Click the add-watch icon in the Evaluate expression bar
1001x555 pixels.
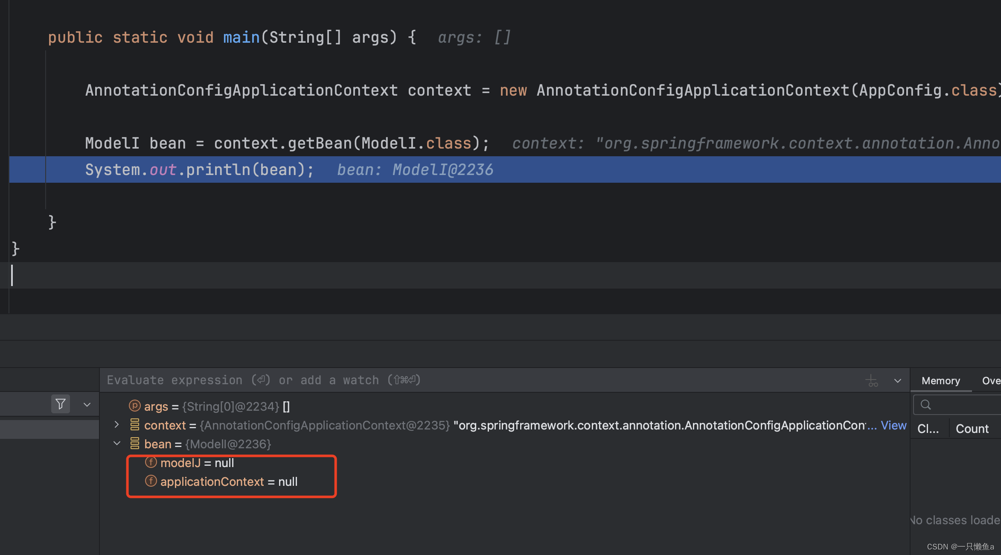[871, 380]
